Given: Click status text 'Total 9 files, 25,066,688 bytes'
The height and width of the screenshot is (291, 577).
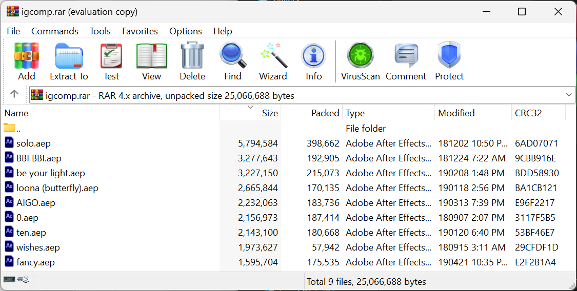Looking at the screenshot, I should 366,282.
